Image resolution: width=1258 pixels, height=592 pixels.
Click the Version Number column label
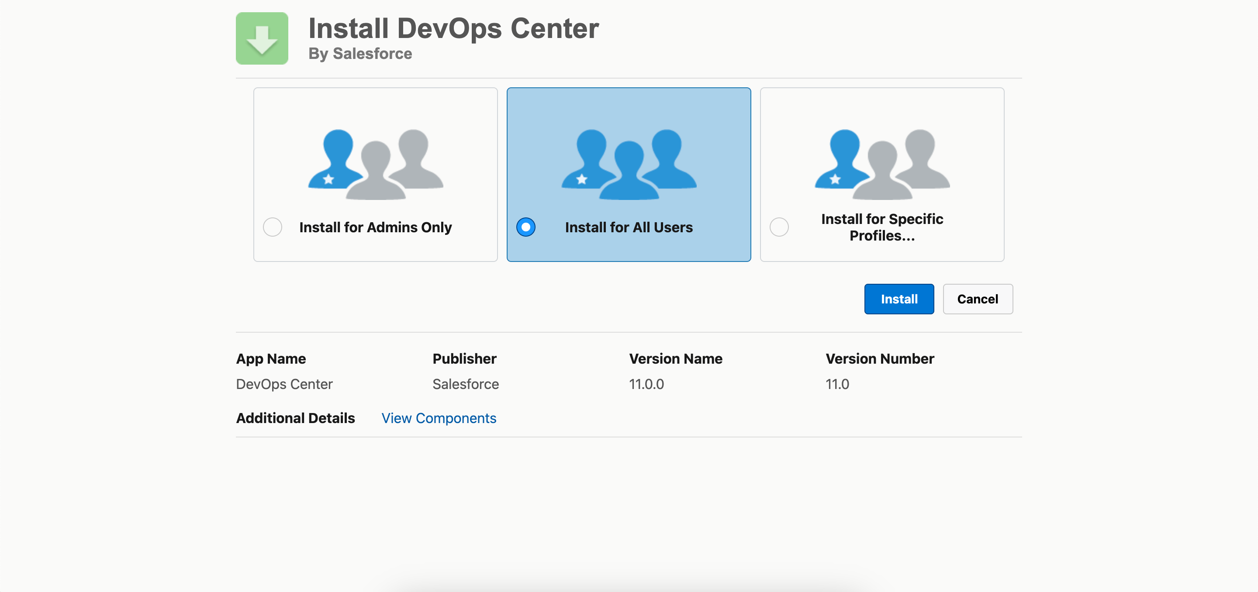click(x=880, y=359)
